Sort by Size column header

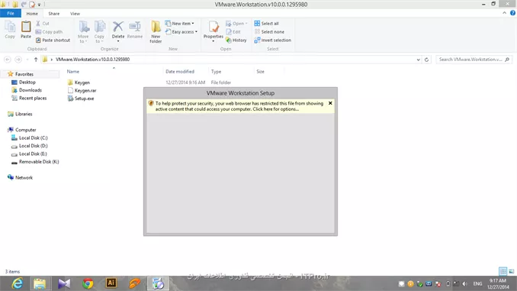[x=260, y=71]
